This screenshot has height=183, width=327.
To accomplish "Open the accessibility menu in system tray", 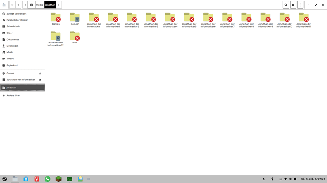I will 272,179.
